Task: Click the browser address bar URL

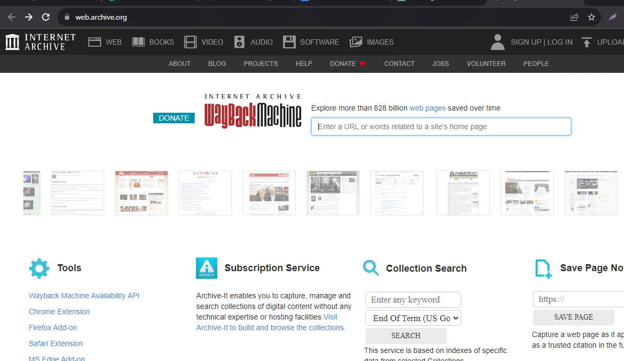Action: click(x=101, y=17)
